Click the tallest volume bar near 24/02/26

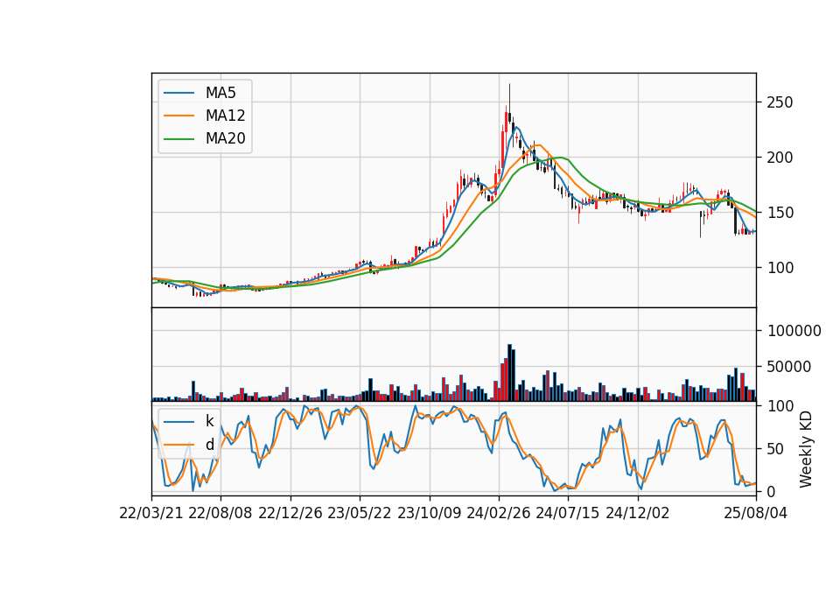tap(509, 373)
